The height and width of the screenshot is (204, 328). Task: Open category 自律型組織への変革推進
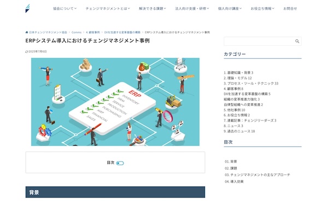pos(243,105)
